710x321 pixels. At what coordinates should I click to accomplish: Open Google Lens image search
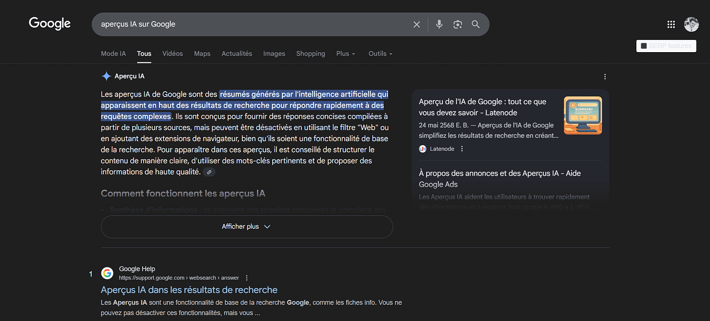tap(457, 24)
